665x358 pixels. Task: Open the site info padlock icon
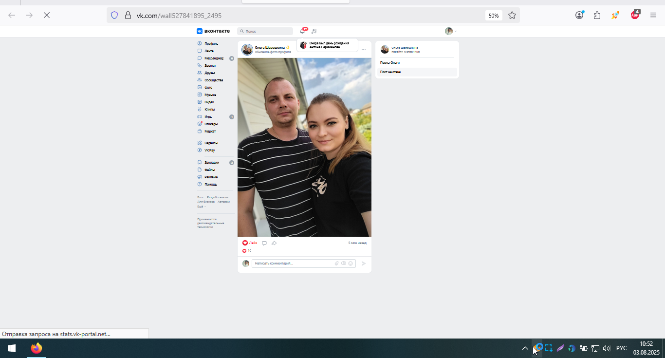point(128,15)
